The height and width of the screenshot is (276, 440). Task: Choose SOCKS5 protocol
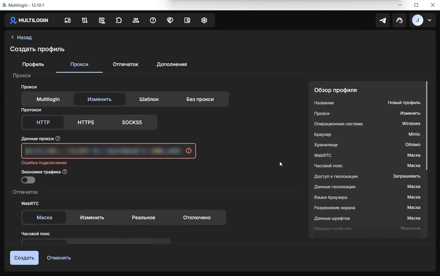pyautogui.click(x=132, y=122)
